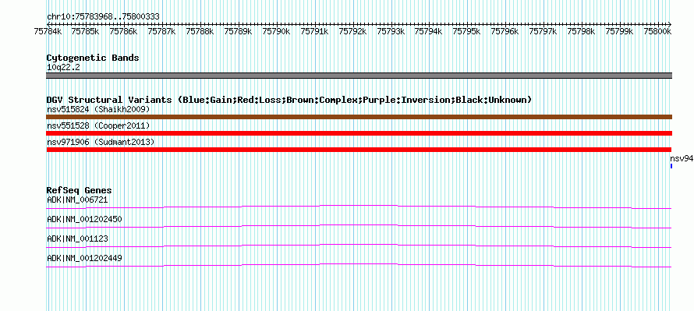Click the ADK|NM_001123 transcript label
The image size is (694, 311).
[x=77, y=239]
